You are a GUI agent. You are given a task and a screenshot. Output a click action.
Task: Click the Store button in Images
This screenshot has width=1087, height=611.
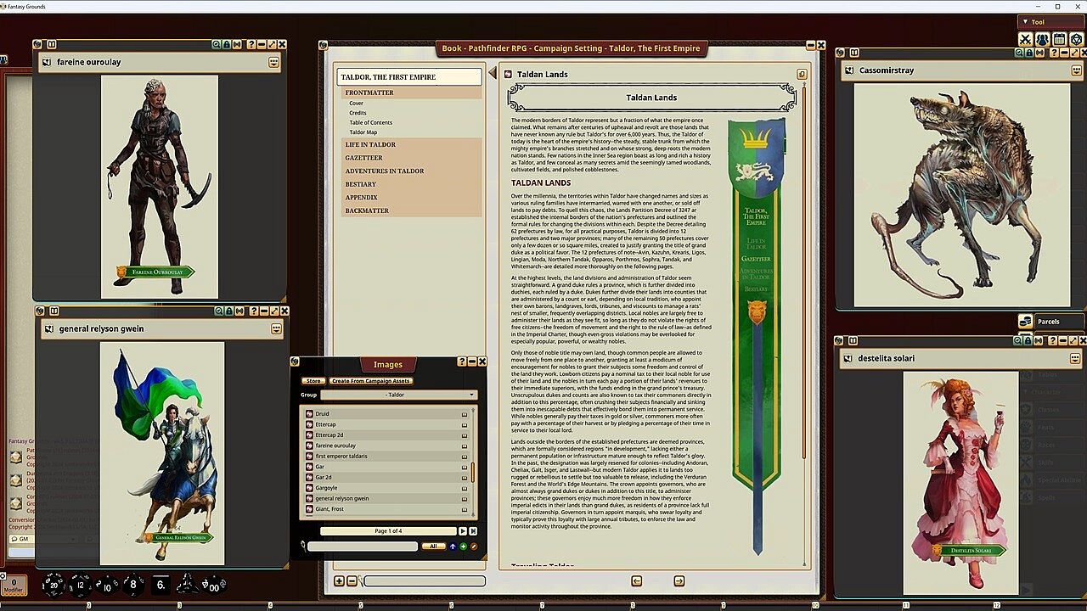click(x=313, y=381)
